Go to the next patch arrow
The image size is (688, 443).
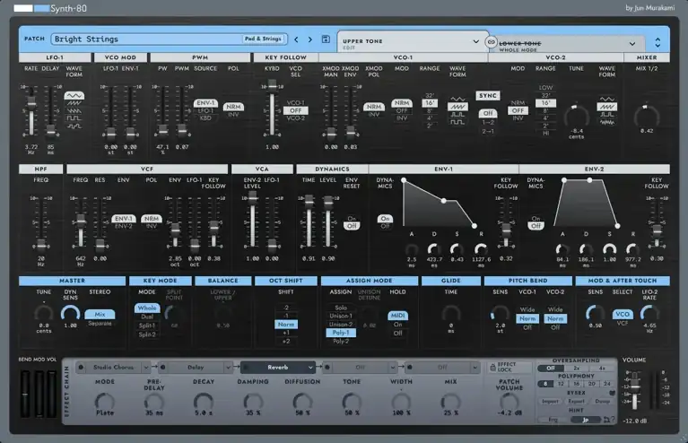pyautogui.click(x=310, y=39)
